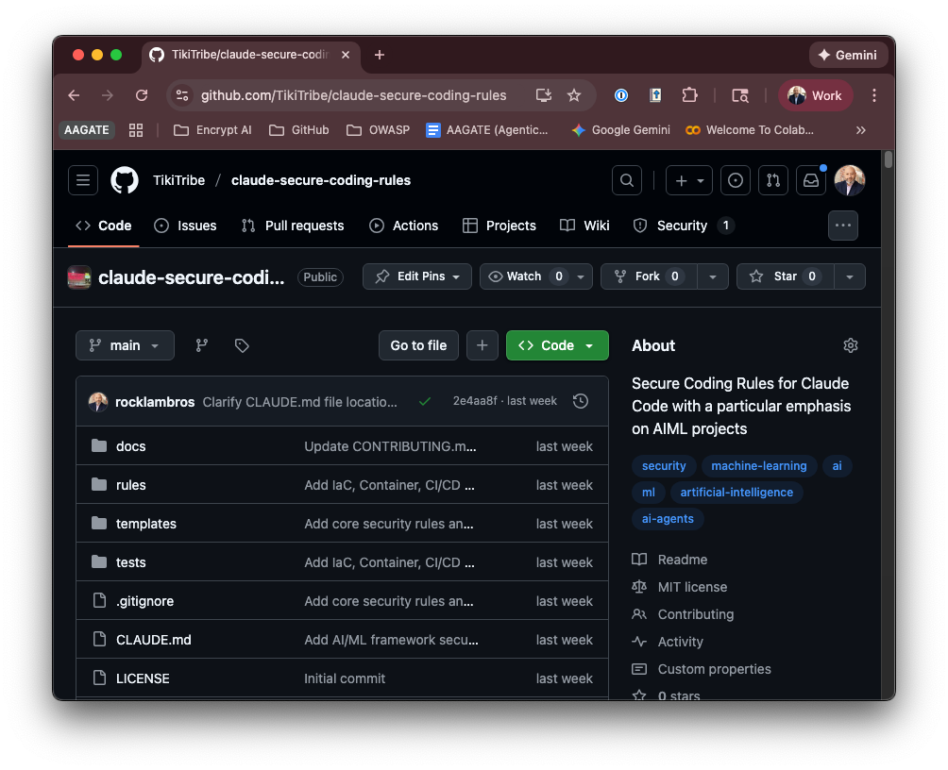Open the CLAUDE.md file
Viewport: 948px width, 770px height.
click(x=154, y=640)
